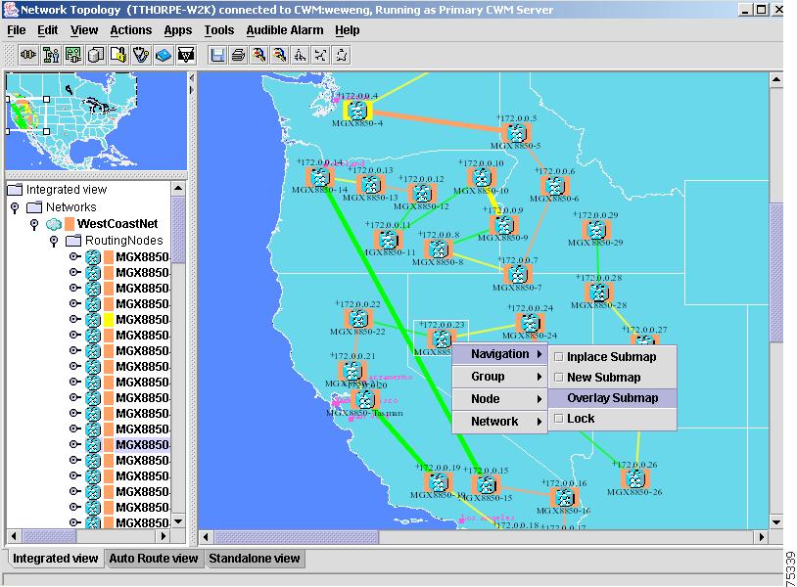
Task: Select node MGX8850-29 on the map
Action: (595, 230)
